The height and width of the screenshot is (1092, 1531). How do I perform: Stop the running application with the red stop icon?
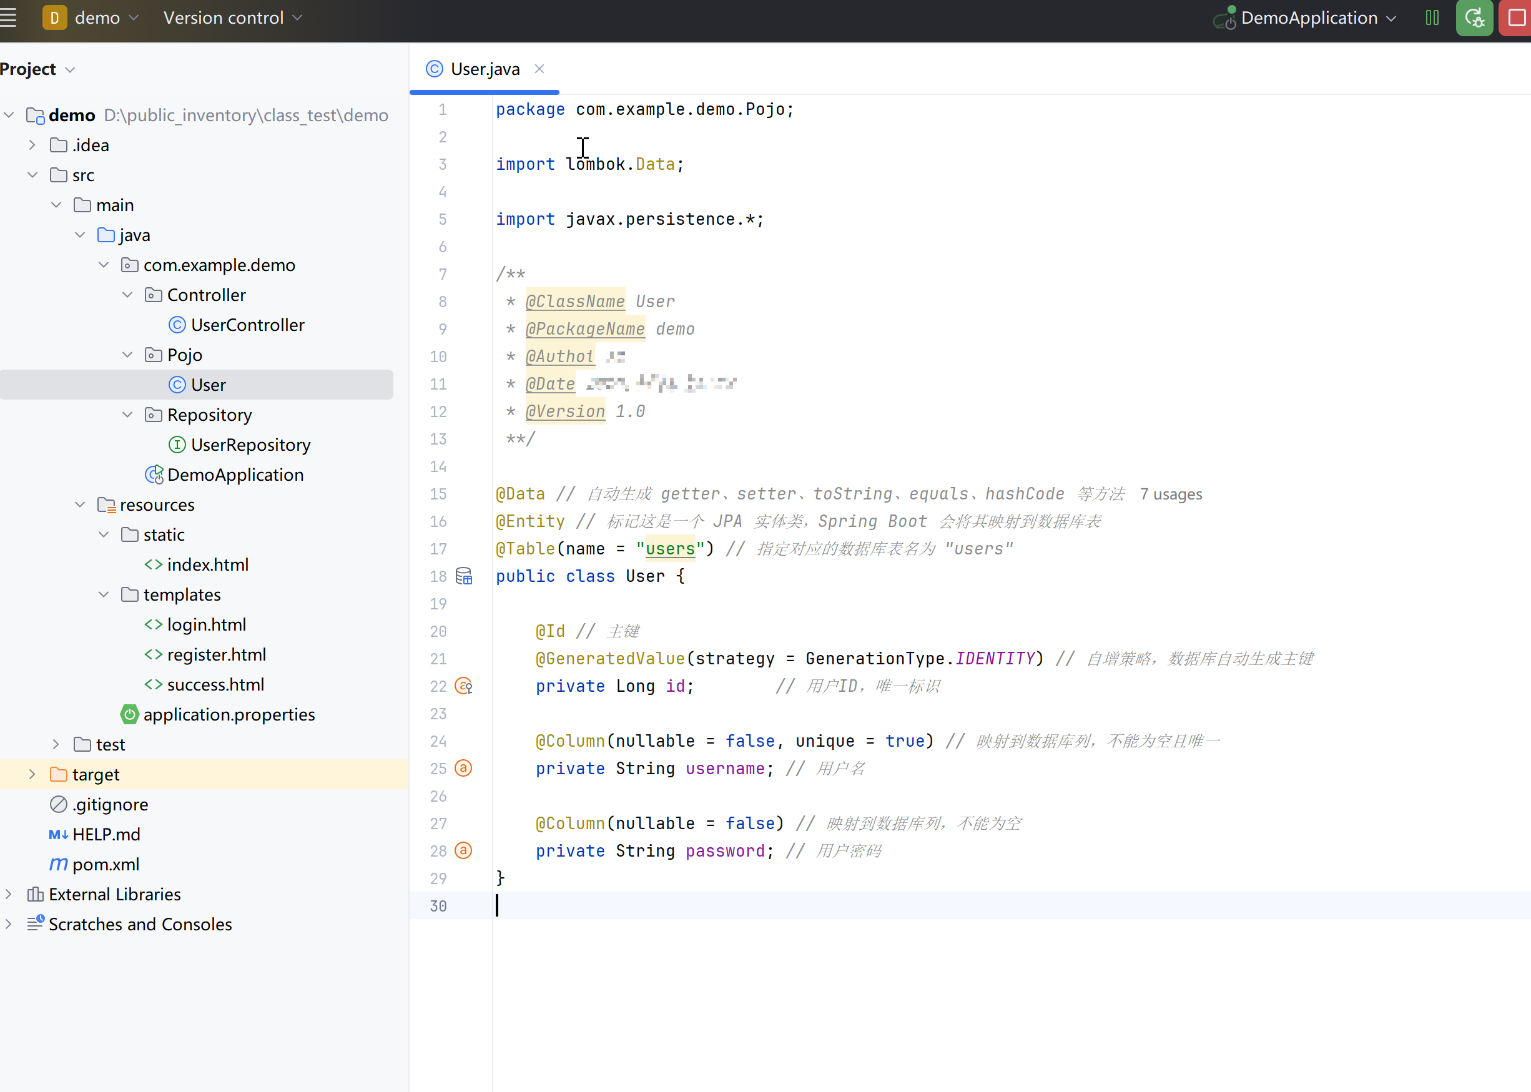point(1515,17)
